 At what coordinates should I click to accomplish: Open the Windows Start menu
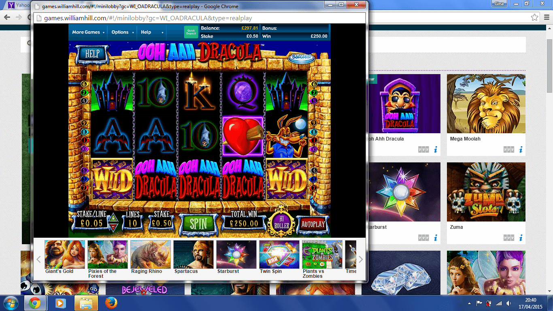tap(11, 303)
